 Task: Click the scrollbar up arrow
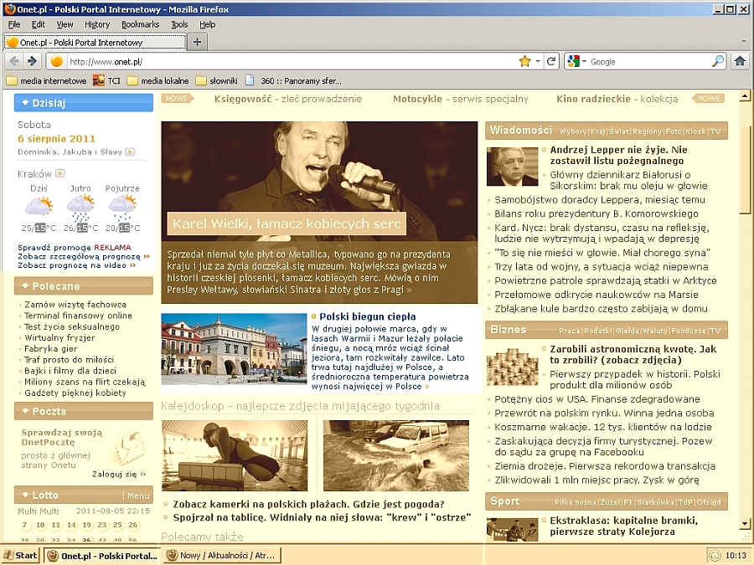(745, 95)
